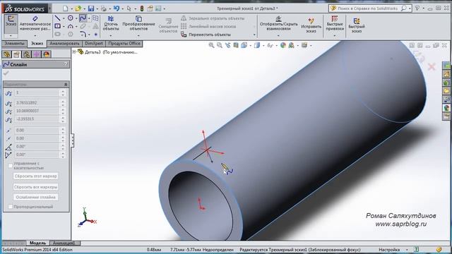This screenshot has height=254, width=452.
Task: Select the Rectangle sketch tool
Action: (x=57, y=26)
